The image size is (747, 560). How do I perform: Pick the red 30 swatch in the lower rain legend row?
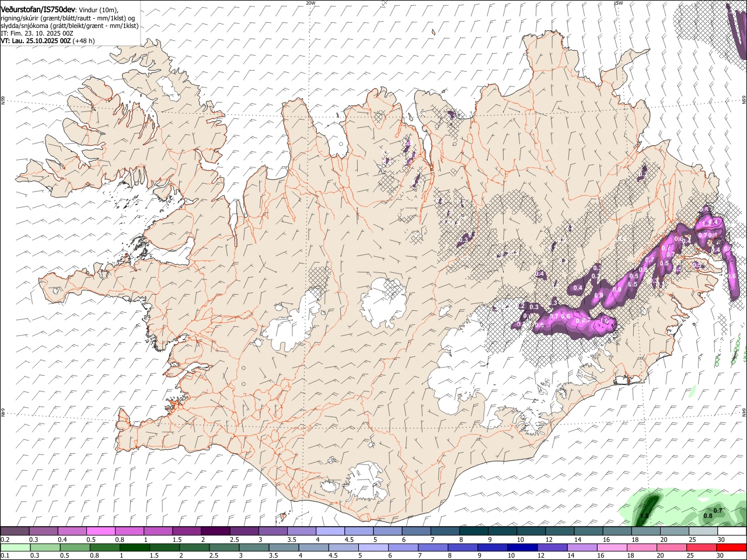click(x=732, y=547)
